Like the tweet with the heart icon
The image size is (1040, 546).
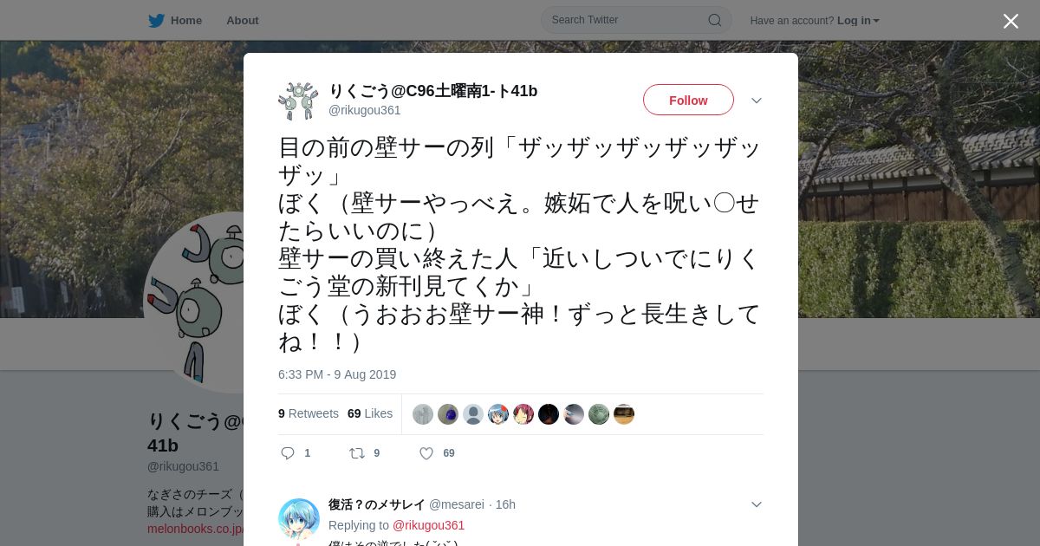pyautogui.click(x=426, y=453)
